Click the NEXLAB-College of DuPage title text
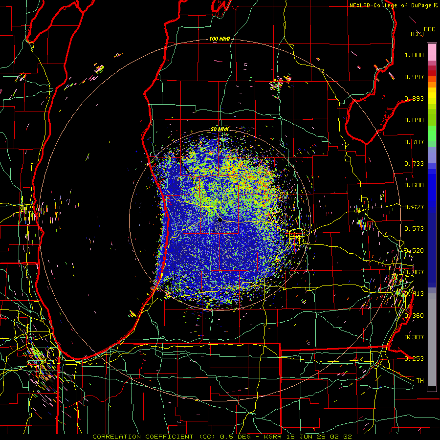440x440 pixels. (390, 5)
